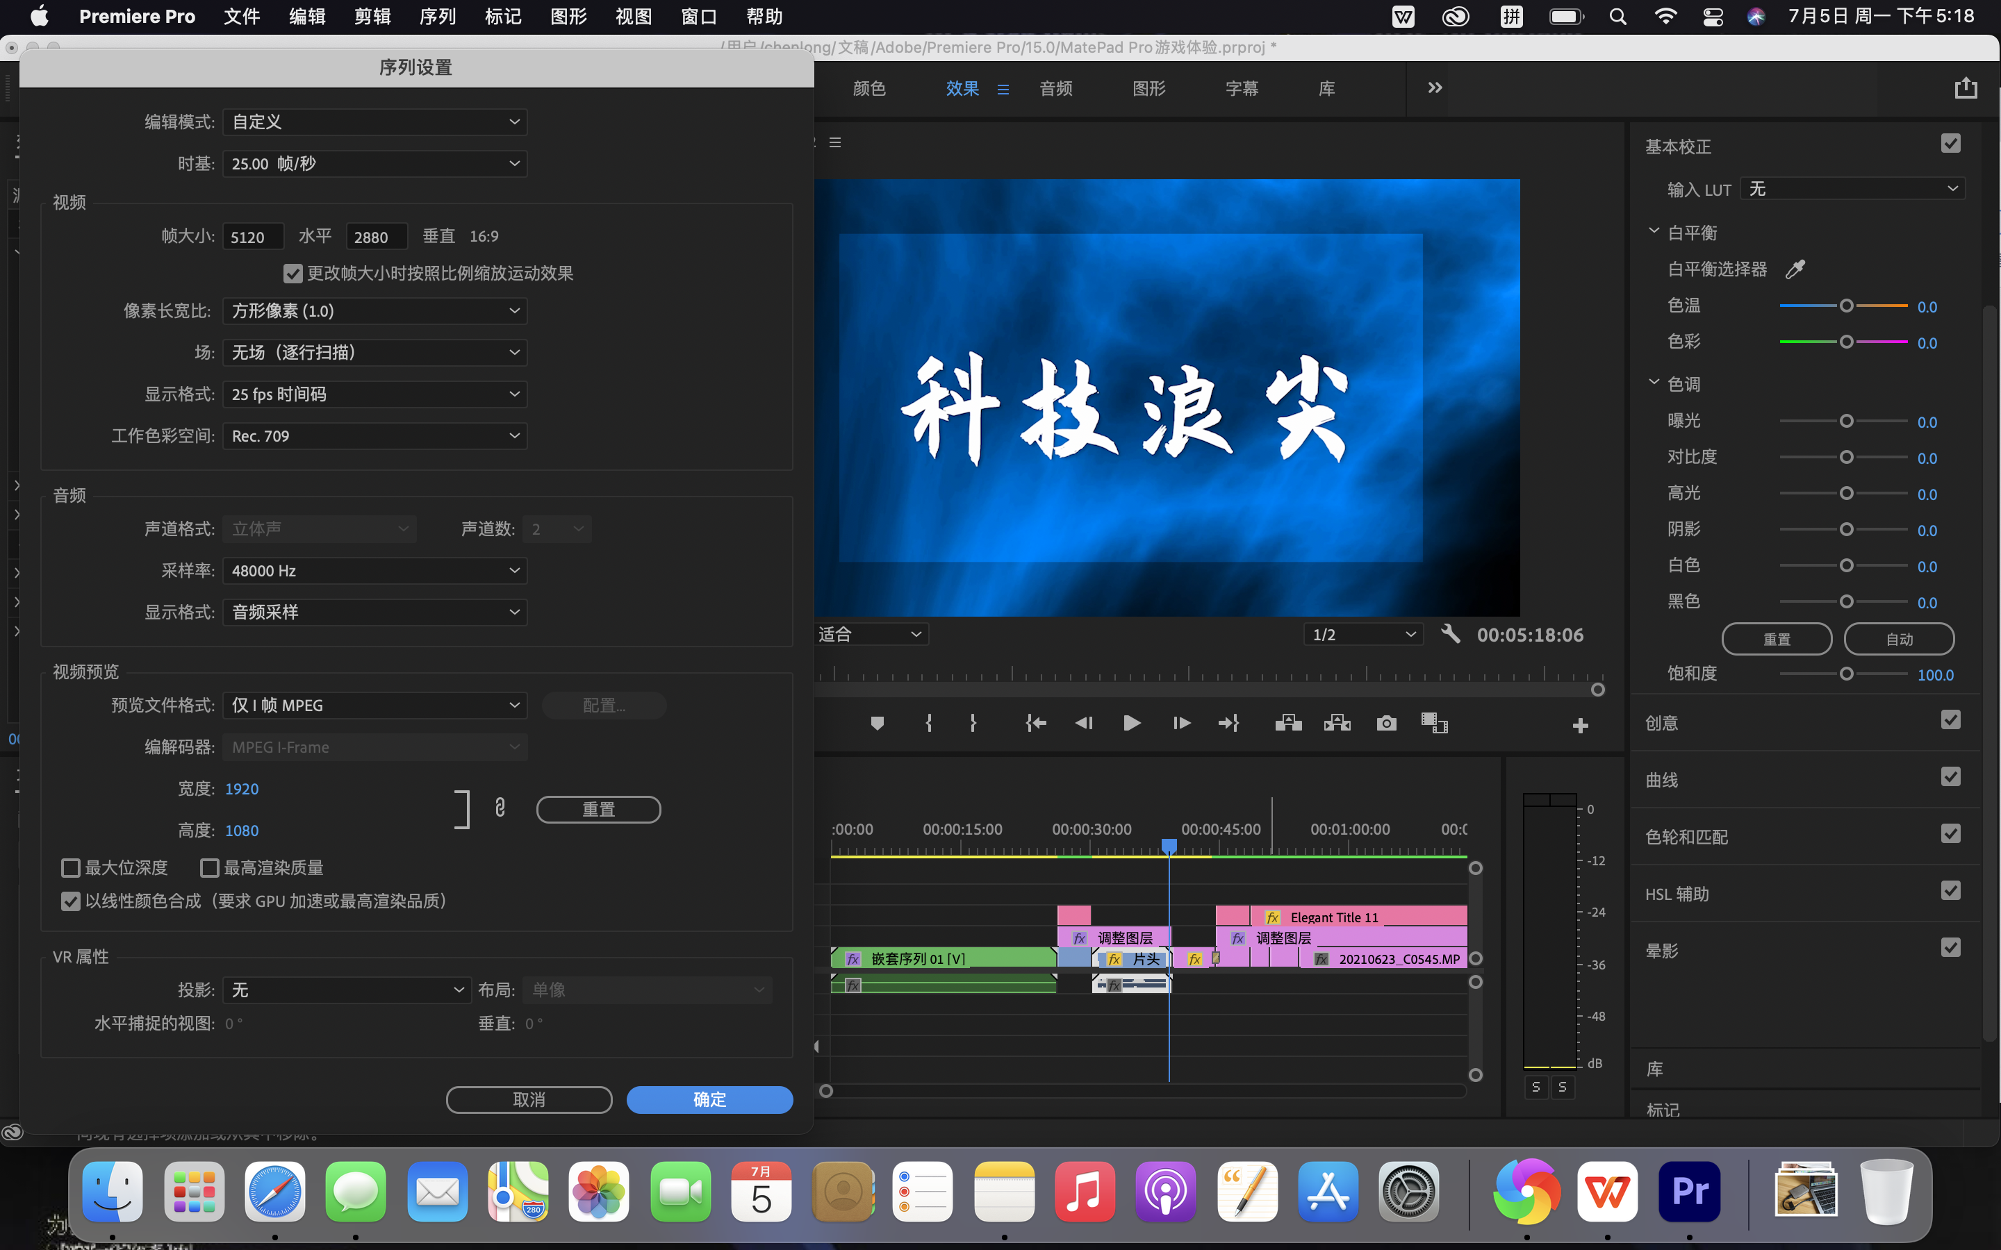This screenshot has width=2001, height=1250.
Task: Click the Export Frame camera icon
Action: [1387, 724]
